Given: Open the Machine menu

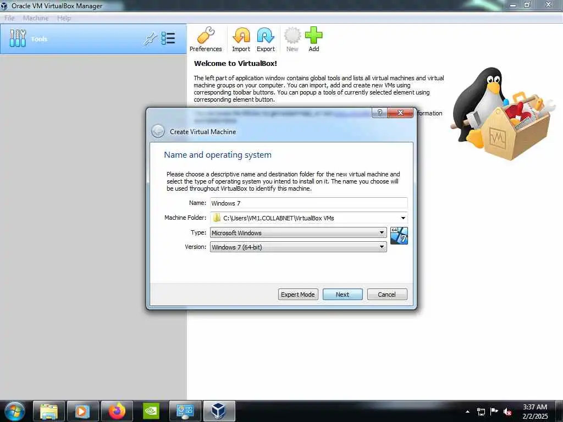Looking at the screenshot, I should coord(36,18).
